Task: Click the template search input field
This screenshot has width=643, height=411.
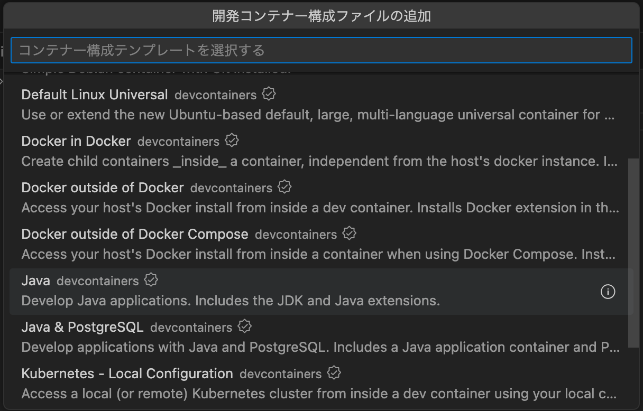Action: coord(321,50)
